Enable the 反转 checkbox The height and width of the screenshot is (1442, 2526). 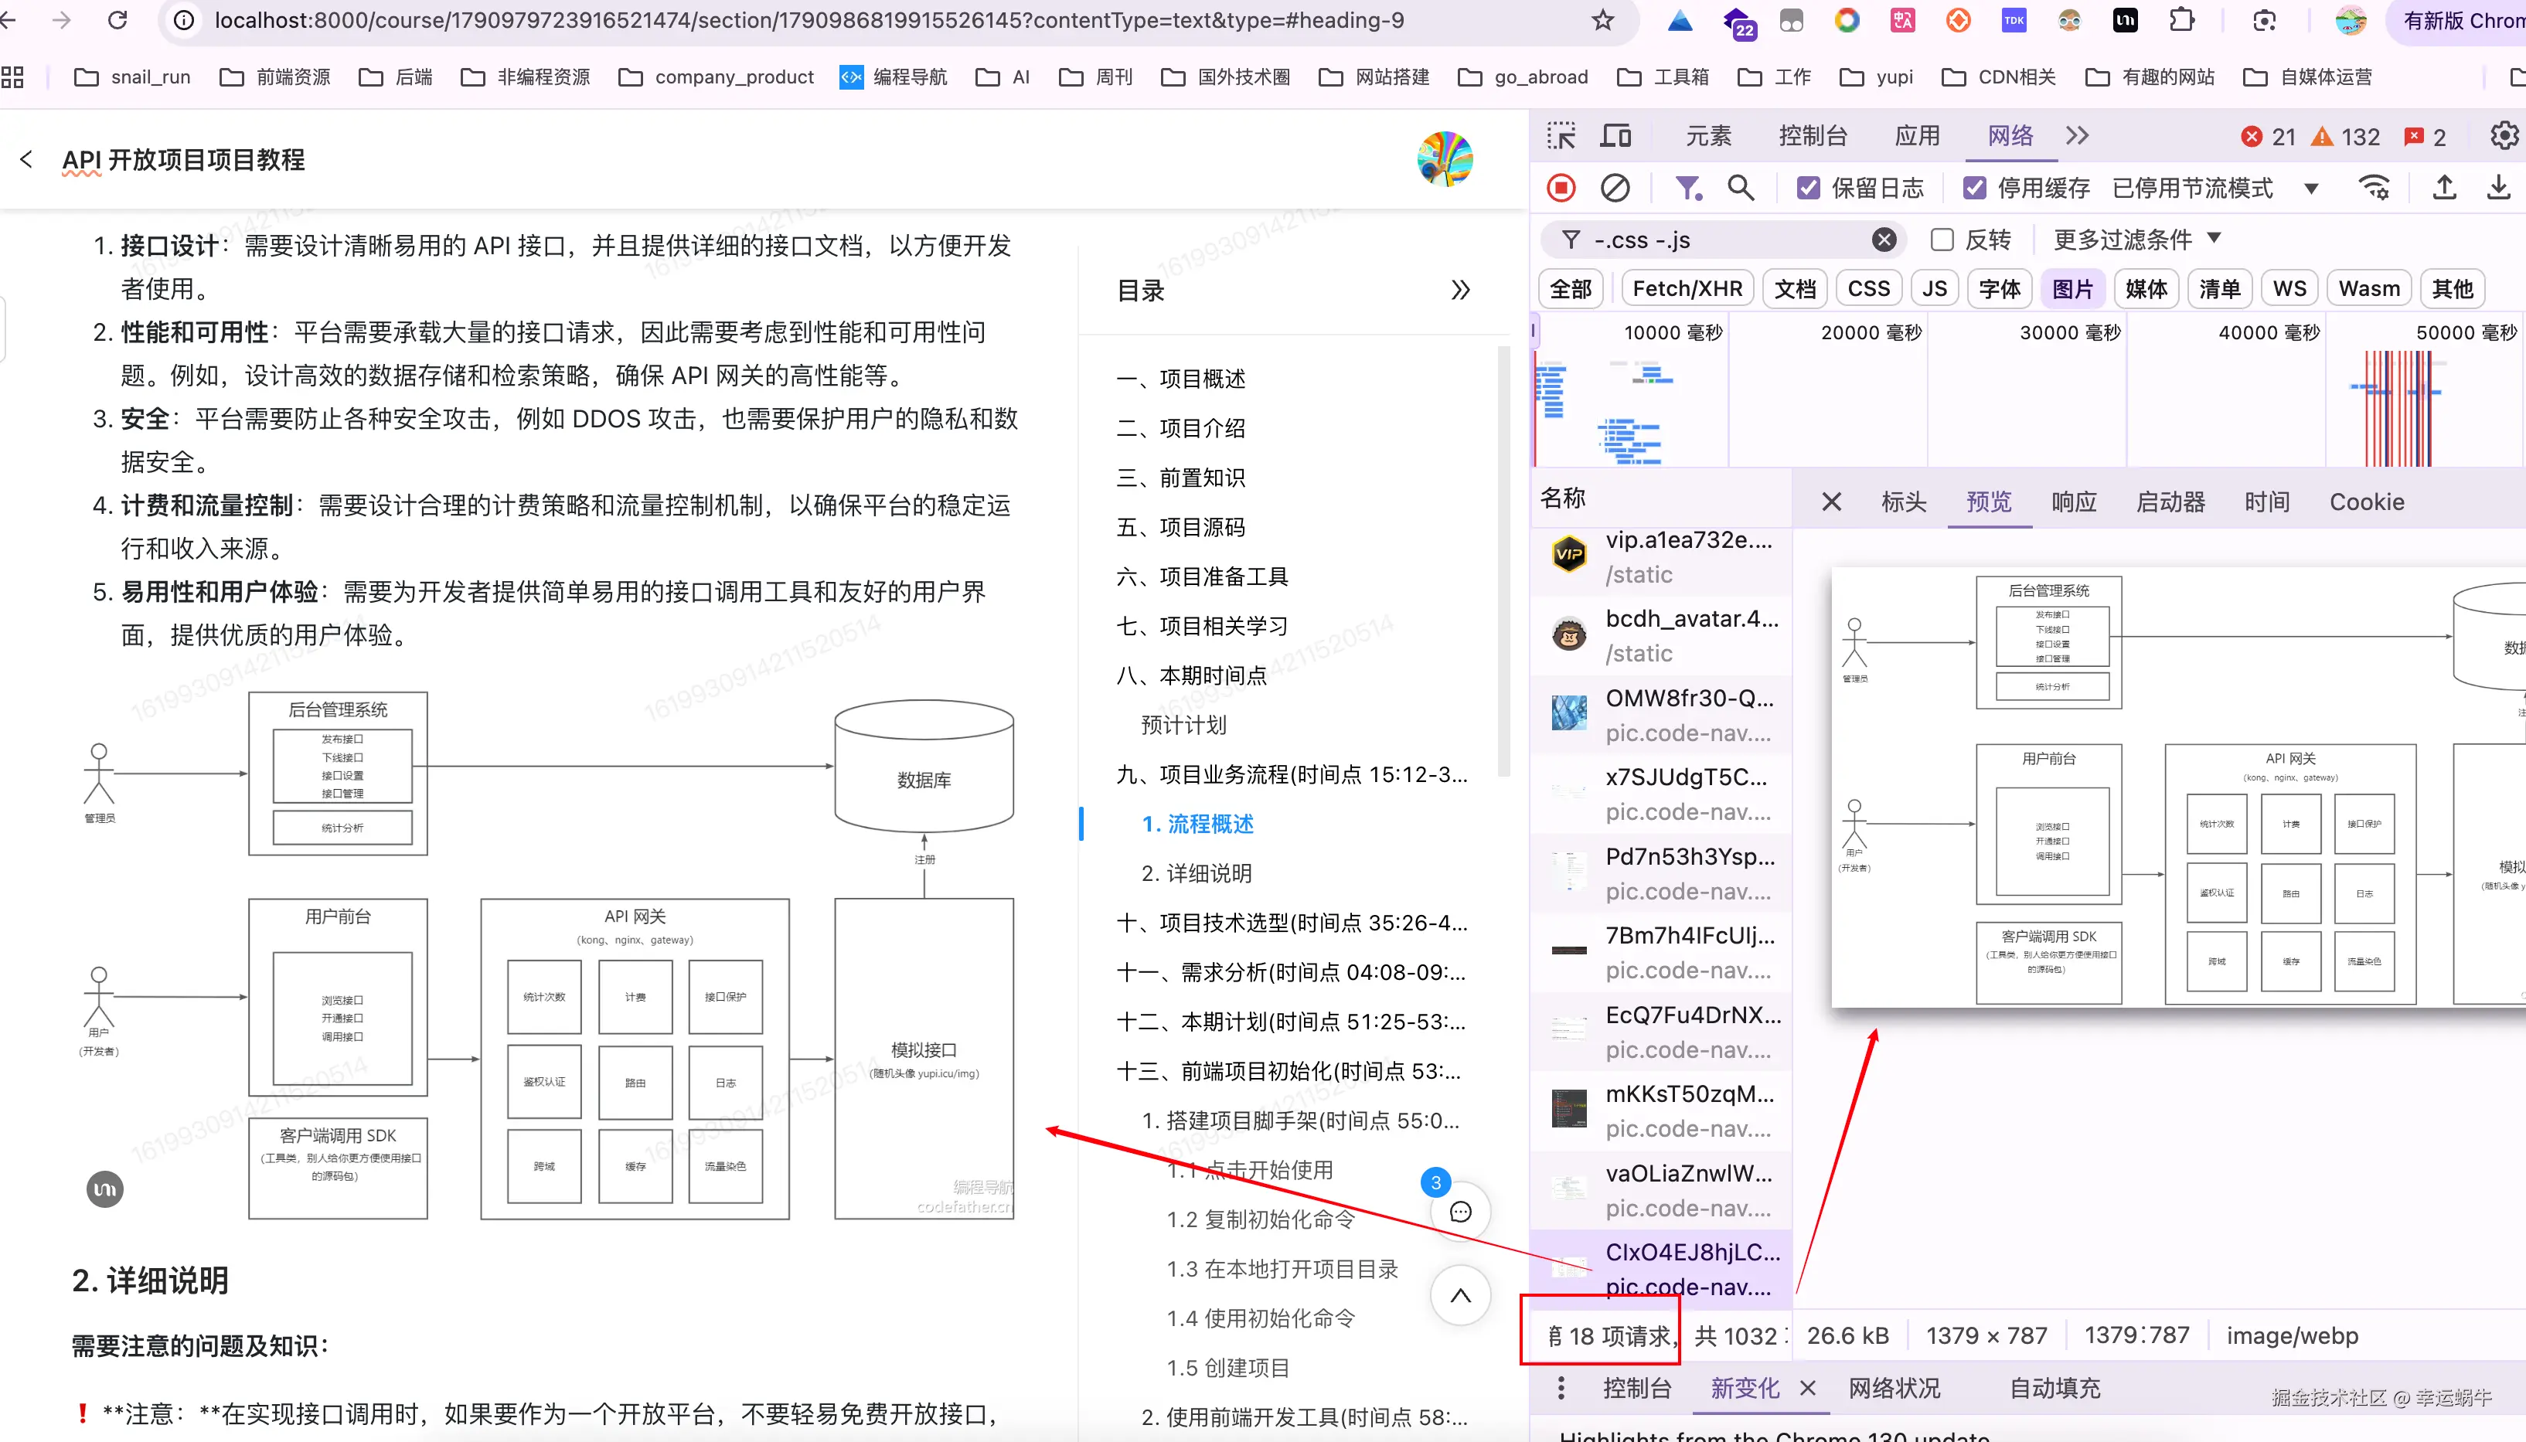click(x=1942, y=240)
